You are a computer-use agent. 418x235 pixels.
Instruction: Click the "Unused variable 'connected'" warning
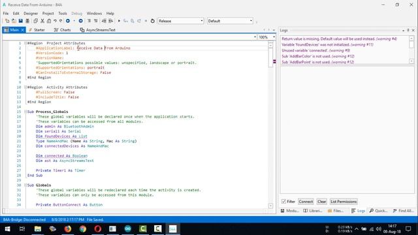[x=316, y=50]
